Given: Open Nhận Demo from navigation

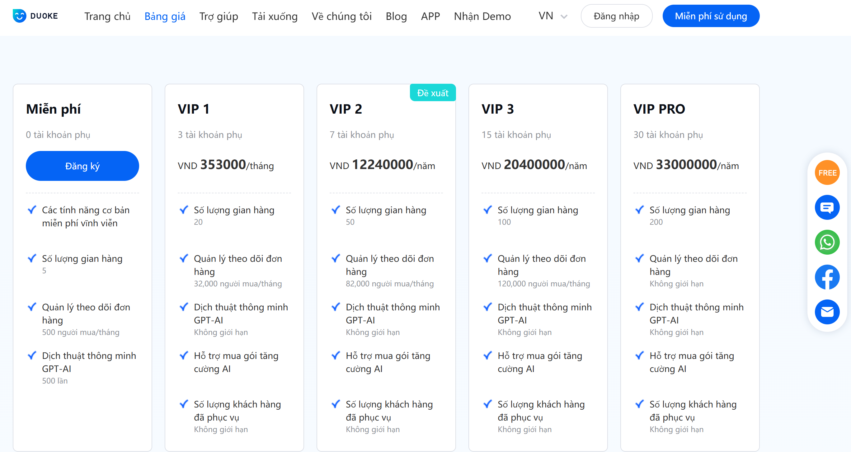Looking at the screenshot, I should (x=482, y=16).
